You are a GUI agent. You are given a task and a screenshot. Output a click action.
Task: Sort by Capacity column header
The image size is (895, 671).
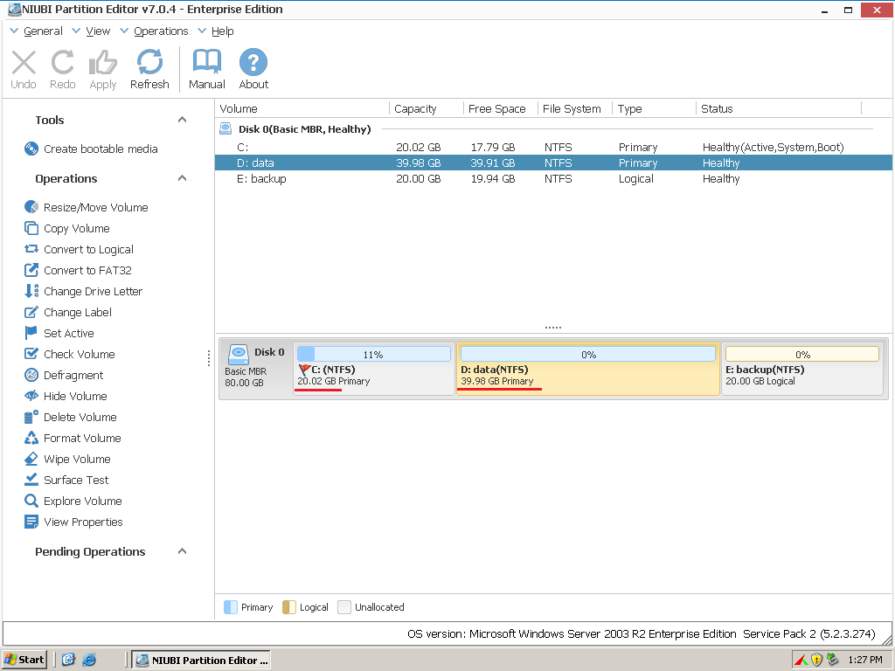[427, 108]
